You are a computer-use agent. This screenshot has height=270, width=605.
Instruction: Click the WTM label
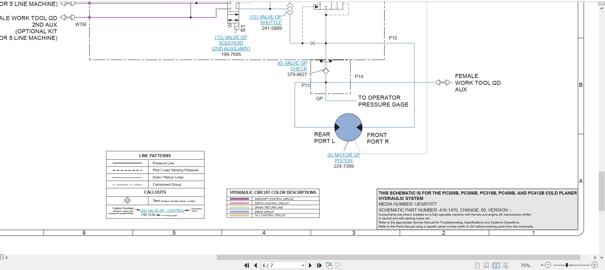pyautogui.click(x=80, y=25)
